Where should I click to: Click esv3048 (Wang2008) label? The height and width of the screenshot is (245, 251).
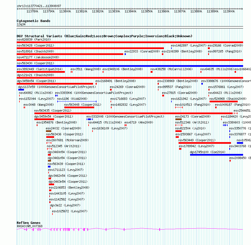(x=39, y=105)
